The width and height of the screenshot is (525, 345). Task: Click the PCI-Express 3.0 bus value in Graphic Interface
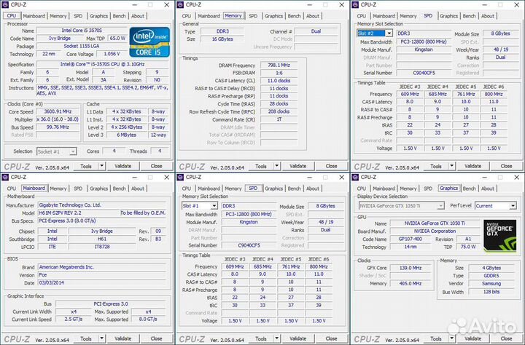[x=111, y=304]
